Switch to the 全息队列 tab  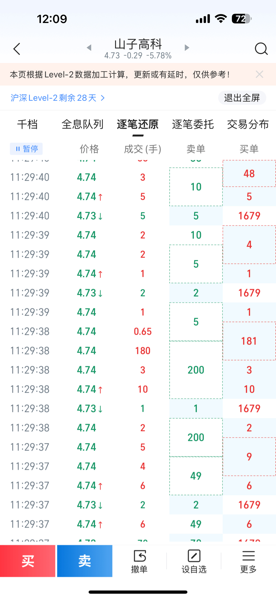point(82,124)
